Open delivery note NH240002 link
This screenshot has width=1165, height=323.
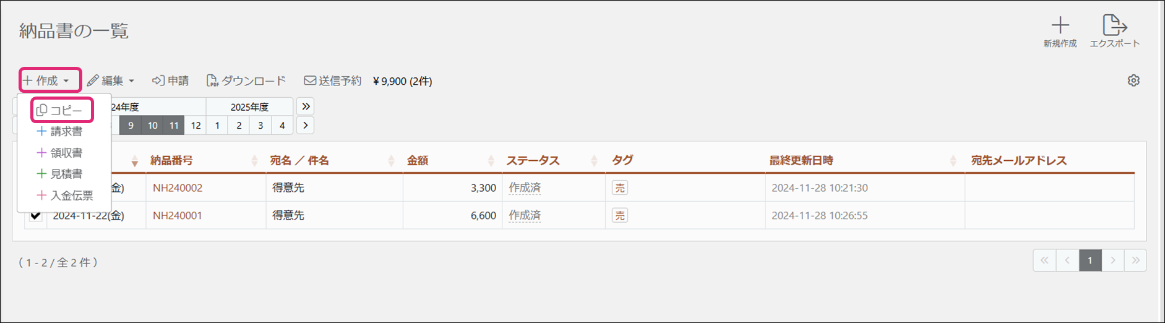click(178, 187)
